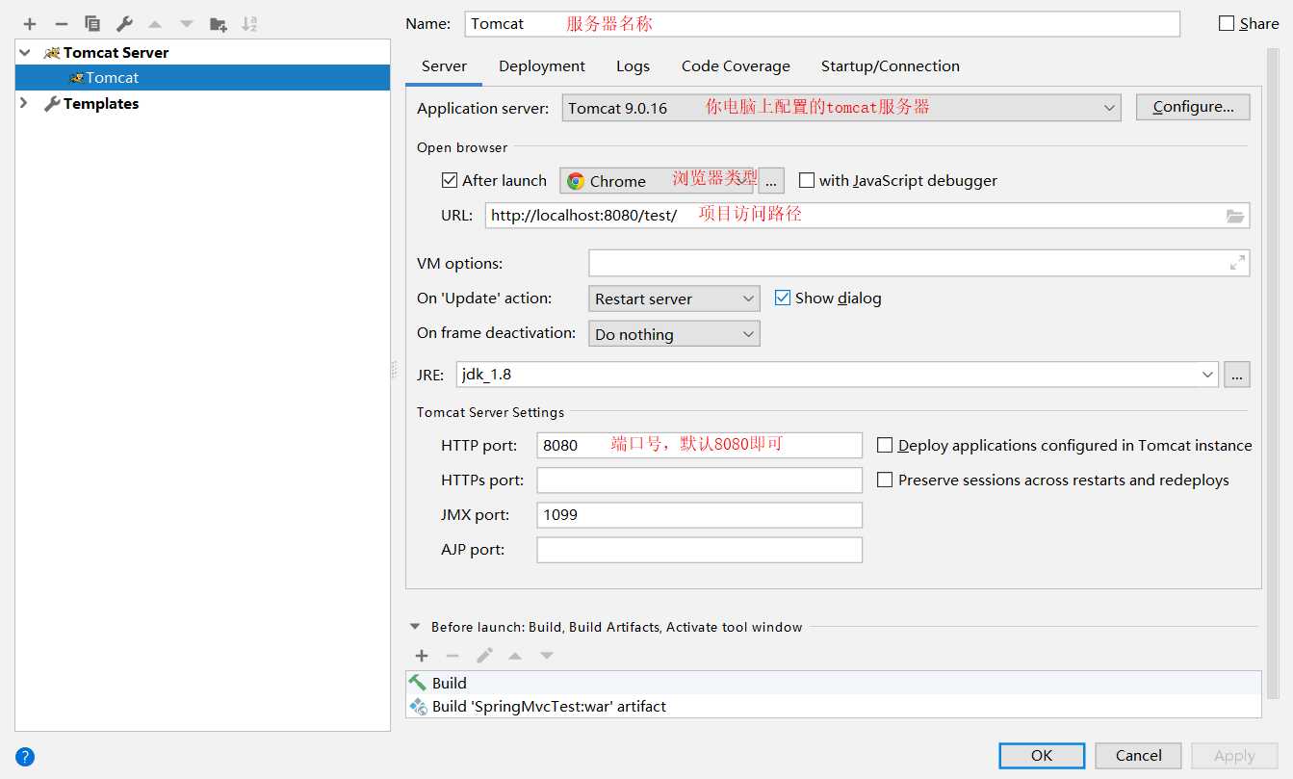Remove the selected before launch task
The height and width of the screenshot is (779, 1293).
coord(453,656)
